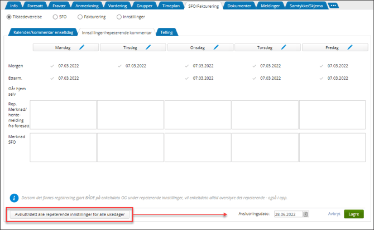374x230 pixels.
Task: Click the pencil edit icon for Tirsdag
Action: pyautogui.click(x=148, y=48)
